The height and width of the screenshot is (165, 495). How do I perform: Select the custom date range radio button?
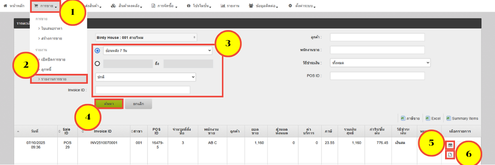click(97, 64)
